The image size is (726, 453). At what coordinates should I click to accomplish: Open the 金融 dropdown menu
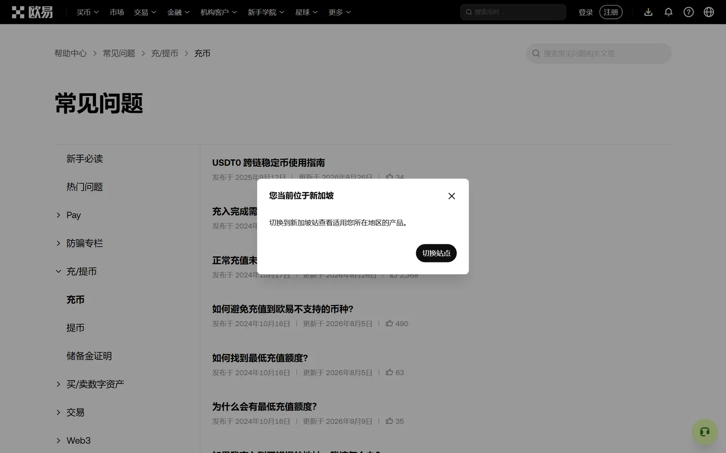click(178, 12)
